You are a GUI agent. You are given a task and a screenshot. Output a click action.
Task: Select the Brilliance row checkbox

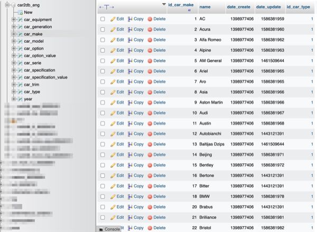(x=102, y=217)
